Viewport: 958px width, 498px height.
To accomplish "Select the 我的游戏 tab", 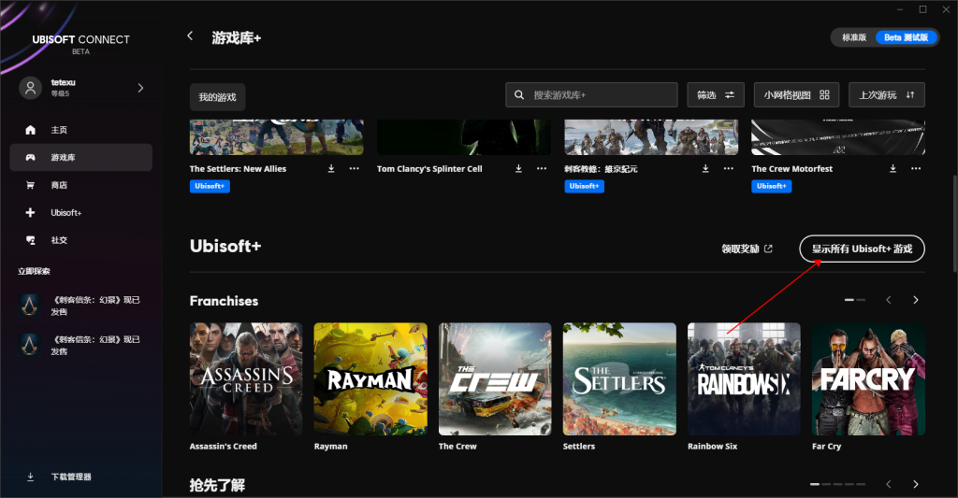I will [x=217, y=97].
